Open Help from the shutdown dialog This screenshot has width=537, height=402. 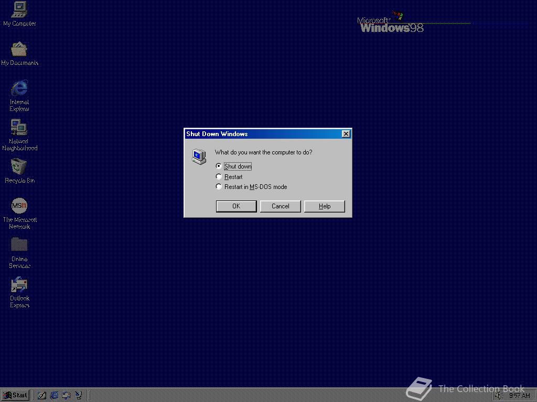pyautogui.click(x=324, y=206)
